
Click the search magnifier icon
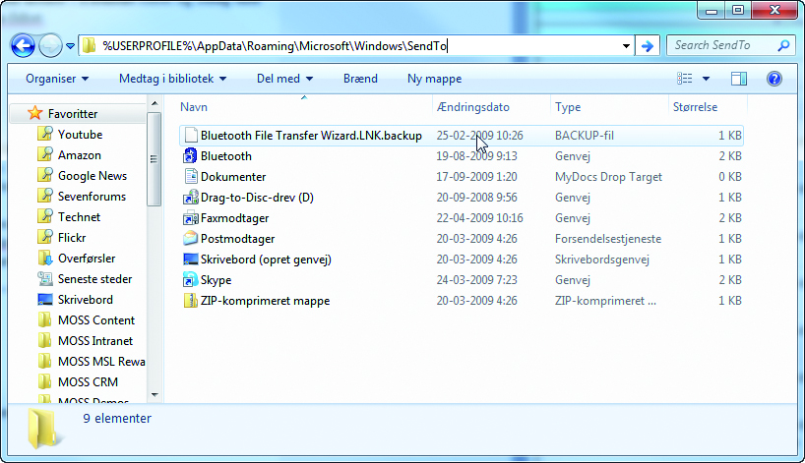tap(783, 45)
